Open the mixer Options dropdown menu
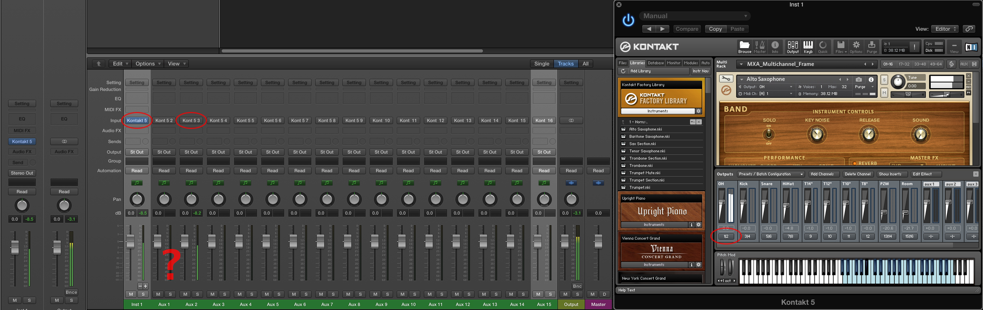This screenshot has width=983, height=310. 148,64
